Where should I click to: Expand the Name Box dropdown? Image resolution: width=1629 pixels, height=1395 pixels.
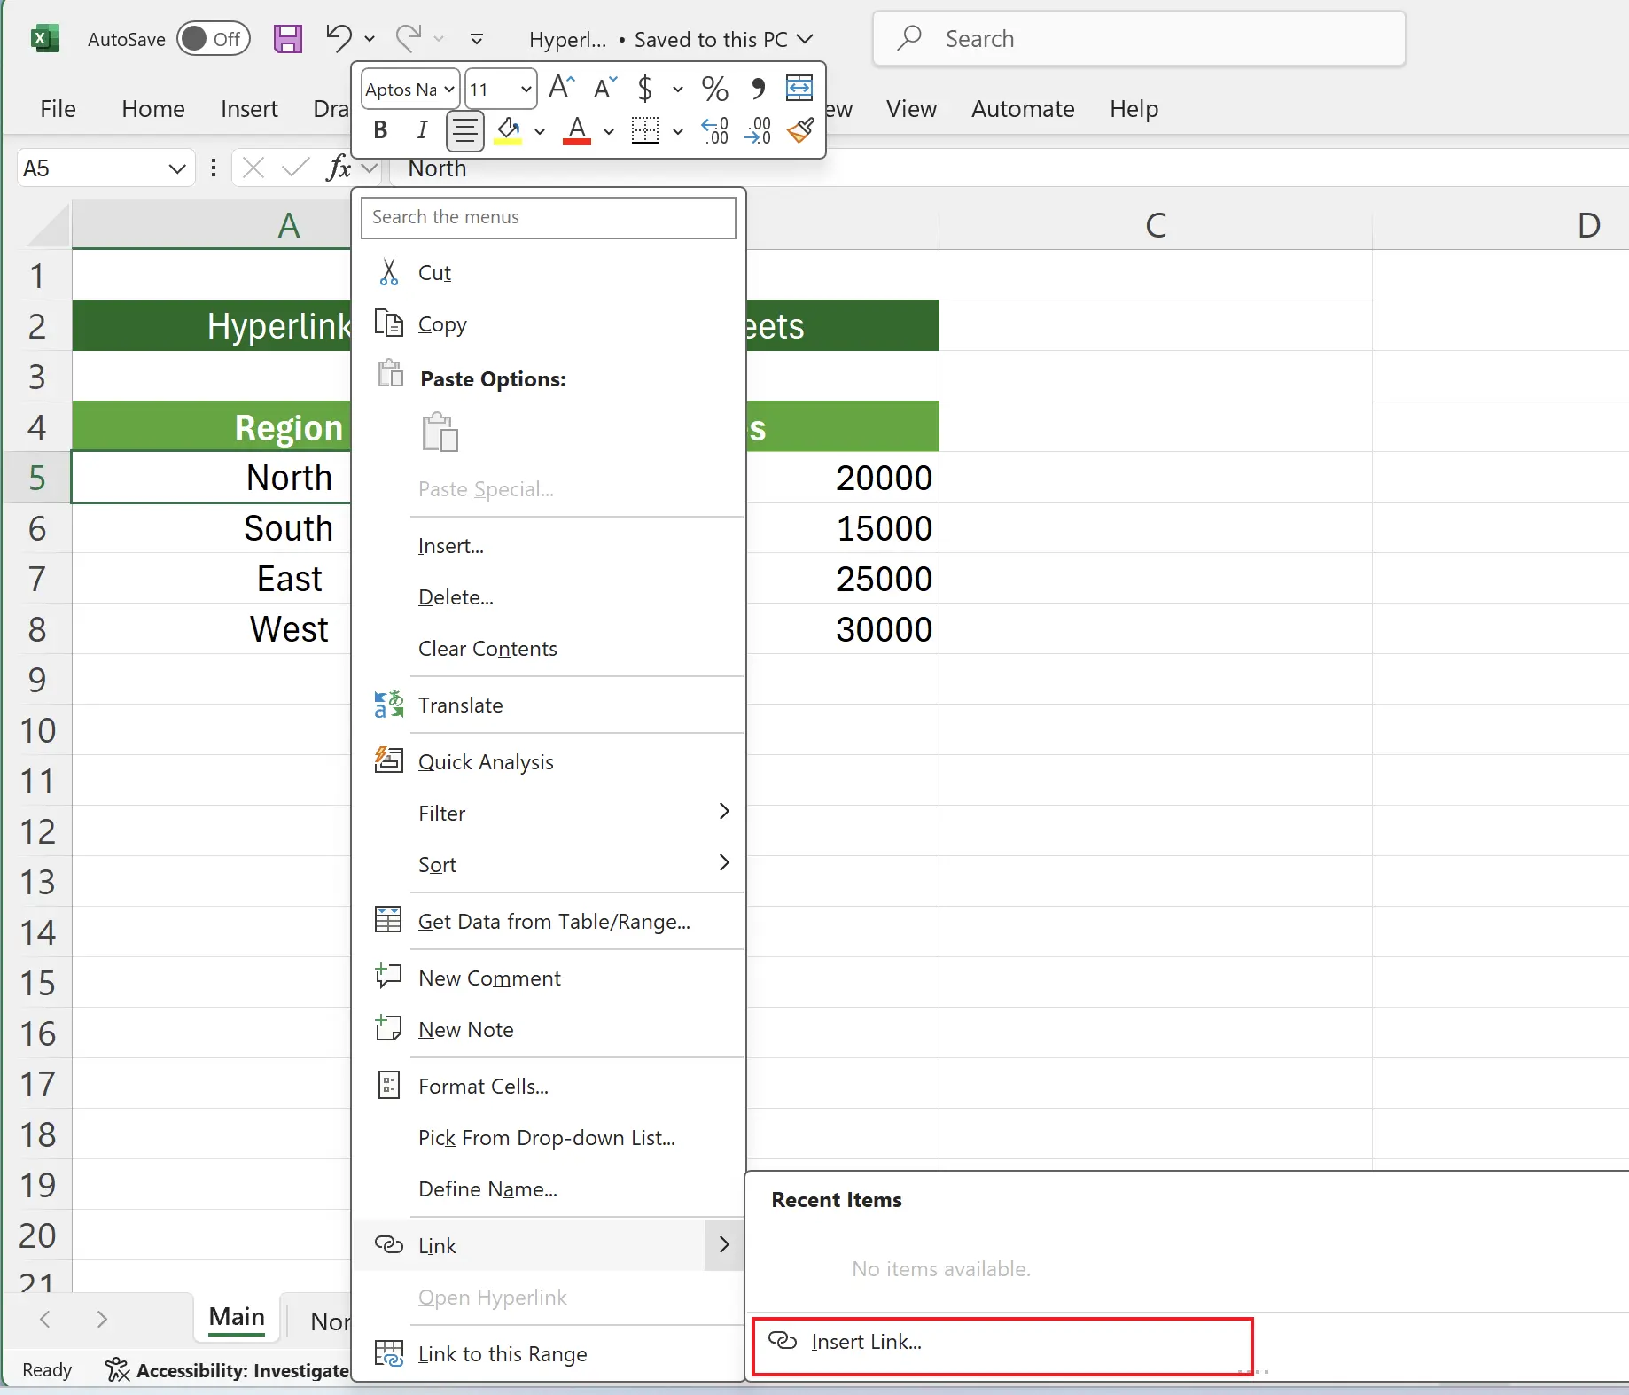tap(176, 168)
